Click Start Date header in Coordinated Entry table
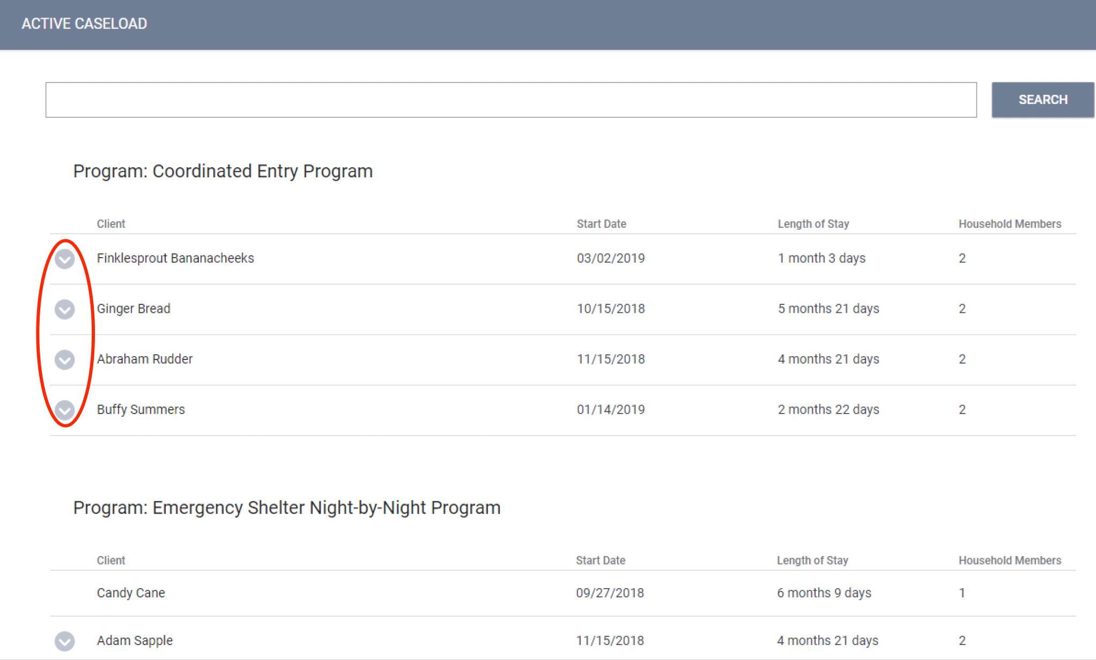 tap(601, 224)
